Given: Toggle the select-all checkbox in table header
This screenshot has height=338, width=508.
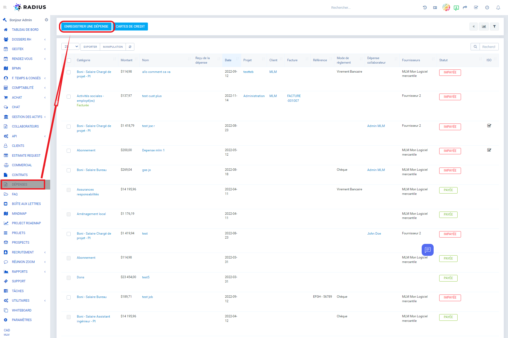Looking at the screenshot, I should [69, 60].
